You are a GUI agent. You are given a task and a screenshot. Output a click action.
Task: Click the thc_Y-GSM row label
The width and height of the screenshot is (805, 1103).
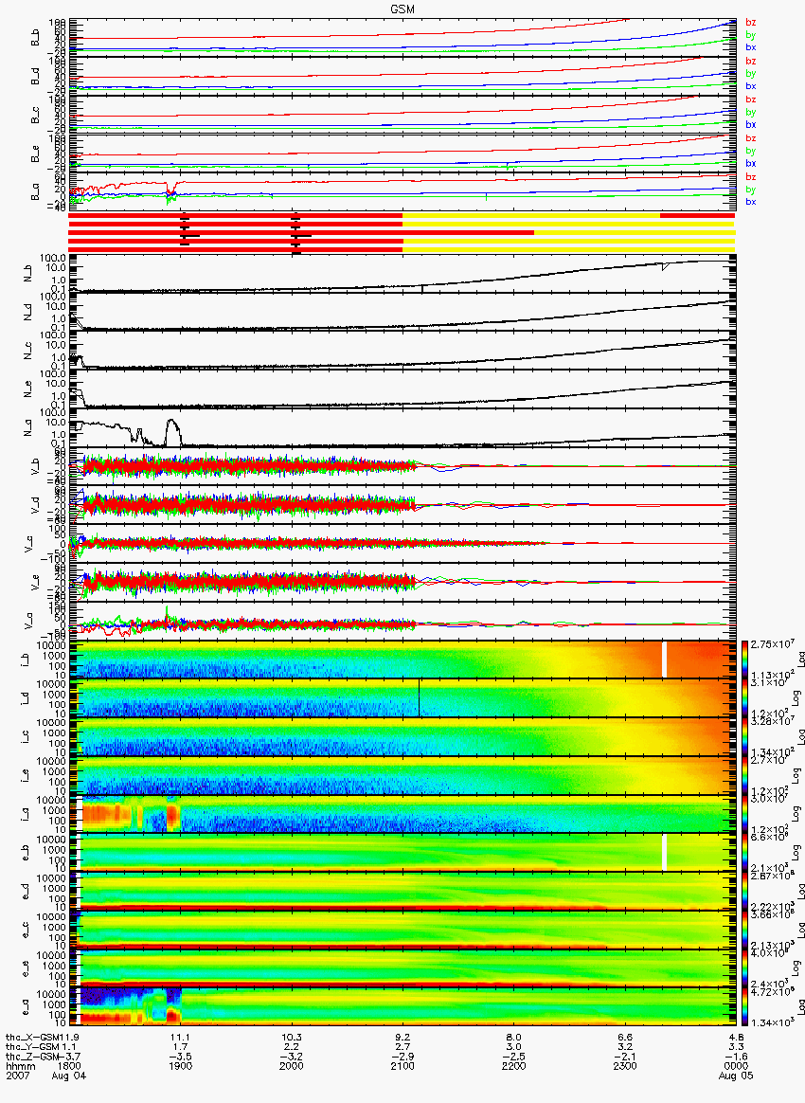click(30, 1047)
